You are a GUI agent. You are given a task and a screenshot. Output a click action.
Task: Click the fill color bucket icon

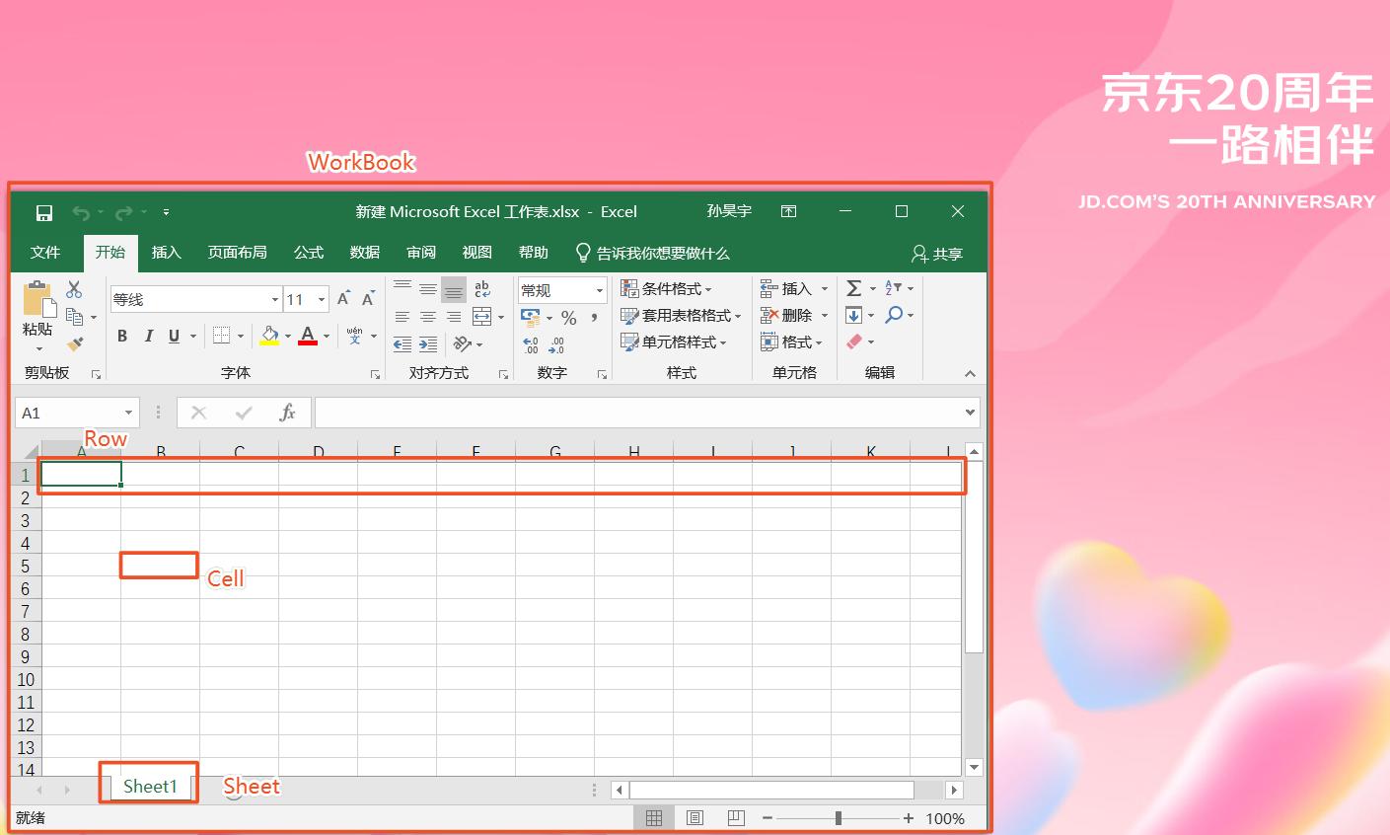click(x=270, y=336)
